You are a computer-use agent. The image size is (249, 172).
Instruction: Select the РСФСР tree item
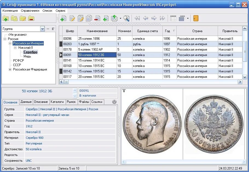(19, 61)
